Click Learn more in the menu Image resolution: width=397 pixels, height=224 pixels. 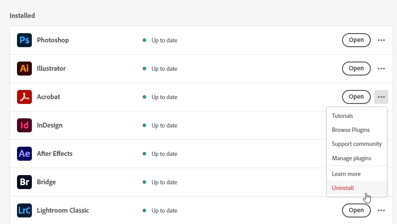coord(357,174)
